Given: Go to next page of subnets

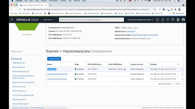Looking at the screenshot, I should pyautogui.click(x=182, y=84).
